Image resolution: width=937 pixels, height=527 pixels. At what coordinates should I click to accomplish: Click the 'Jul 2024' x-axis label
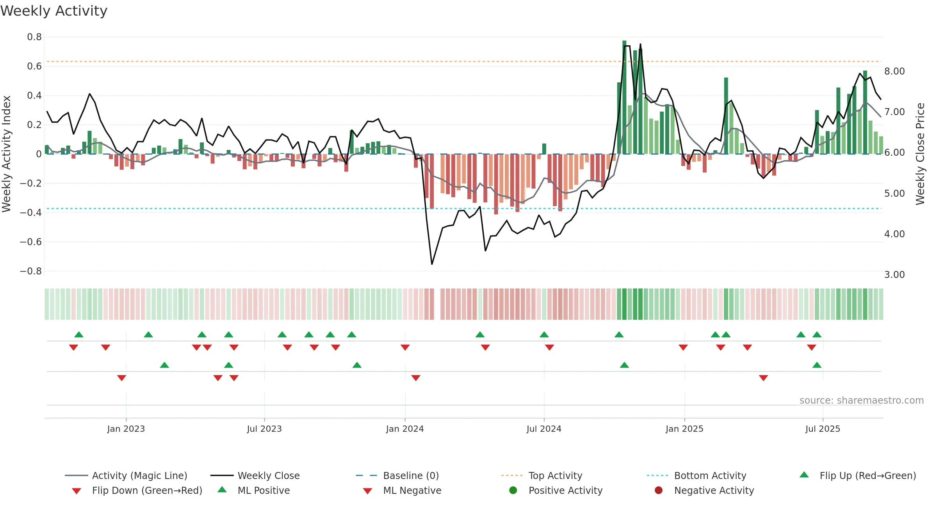544,429
